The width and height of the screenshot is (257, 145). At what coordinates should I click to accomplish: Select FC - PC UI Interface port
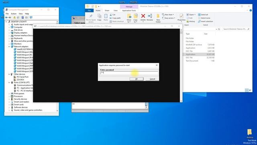coord(25,91)
